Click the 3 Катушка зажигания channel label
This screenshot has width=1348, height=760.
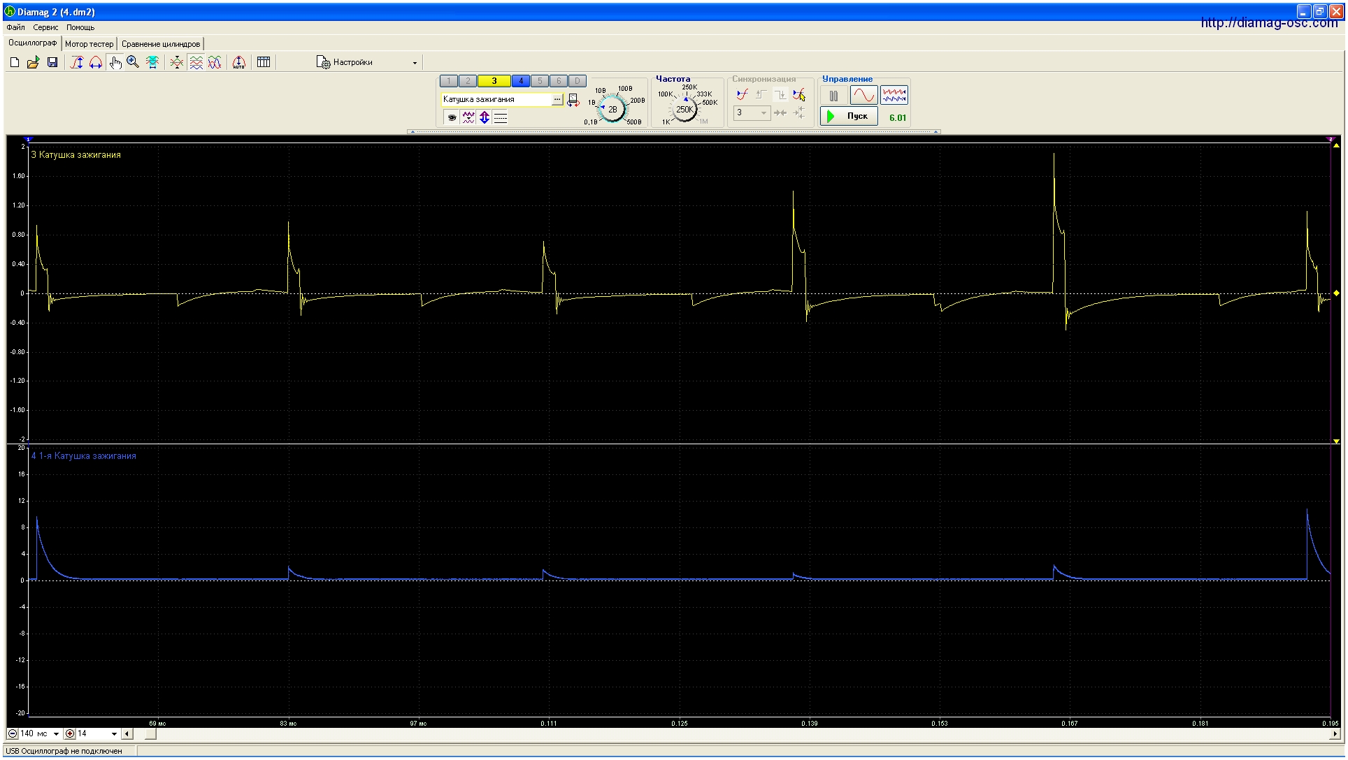76,155
